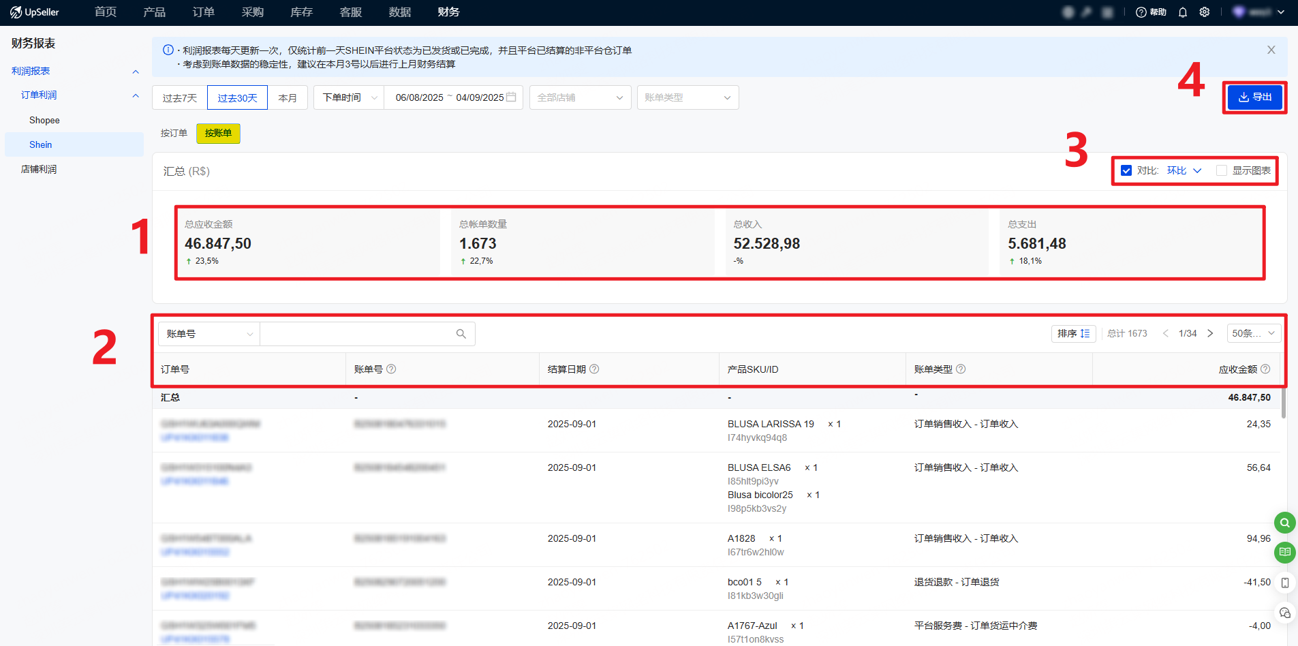Collapse the 订单利润 sidebar group
Screen dimensions: 1298x646
pyautogui.click(x=136, y=95)
